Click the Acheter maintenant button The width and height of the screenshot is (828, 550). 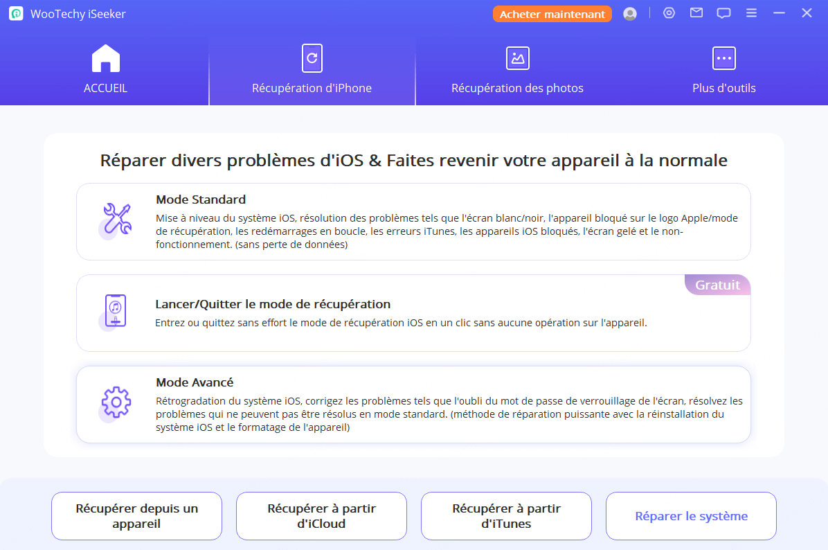point(552,14)
